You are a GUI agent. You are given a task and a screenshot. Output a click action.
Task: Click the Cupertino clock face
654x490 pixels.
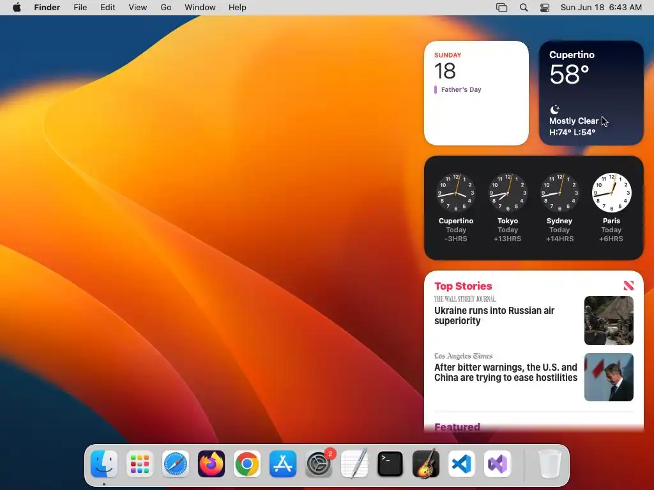click(456, 193)
